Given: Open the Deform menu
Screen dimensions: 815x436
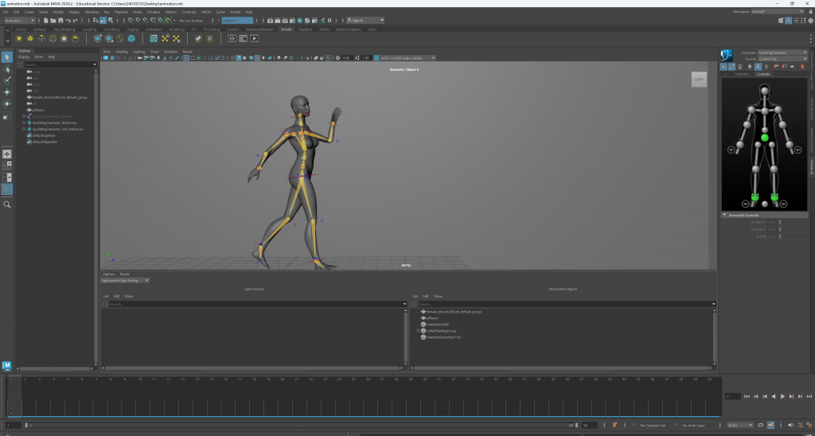Looking at the screenshot, I should (x=170, y=12).
